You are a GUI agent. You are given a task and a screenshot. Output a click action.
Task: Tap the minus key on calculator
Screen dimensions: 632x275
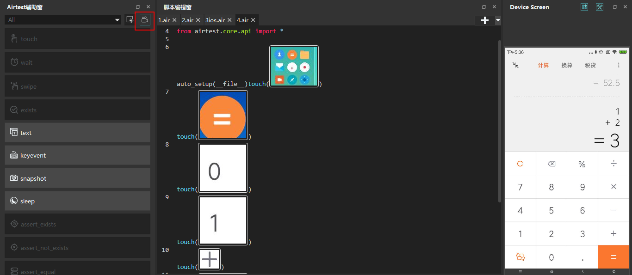pos(613,210)
